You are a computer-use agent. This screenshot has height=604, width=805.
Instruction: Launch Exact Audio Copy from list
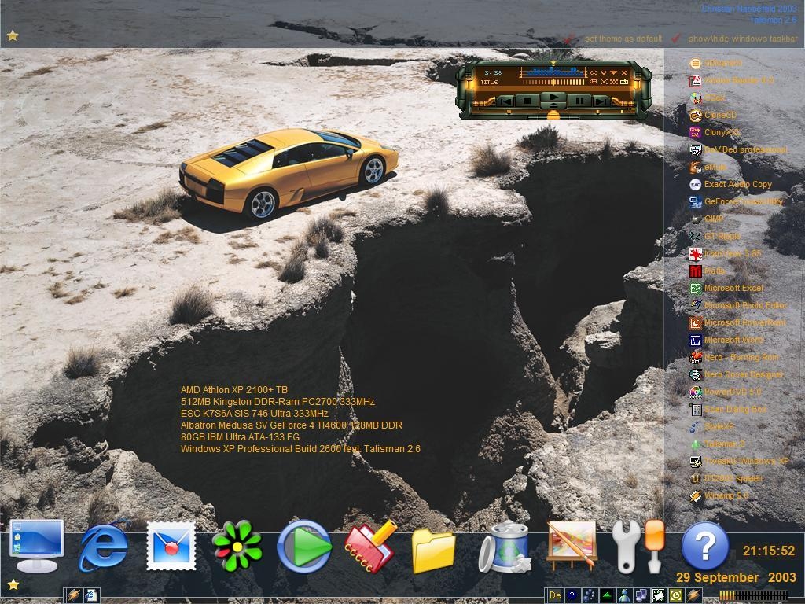(737, 184)
